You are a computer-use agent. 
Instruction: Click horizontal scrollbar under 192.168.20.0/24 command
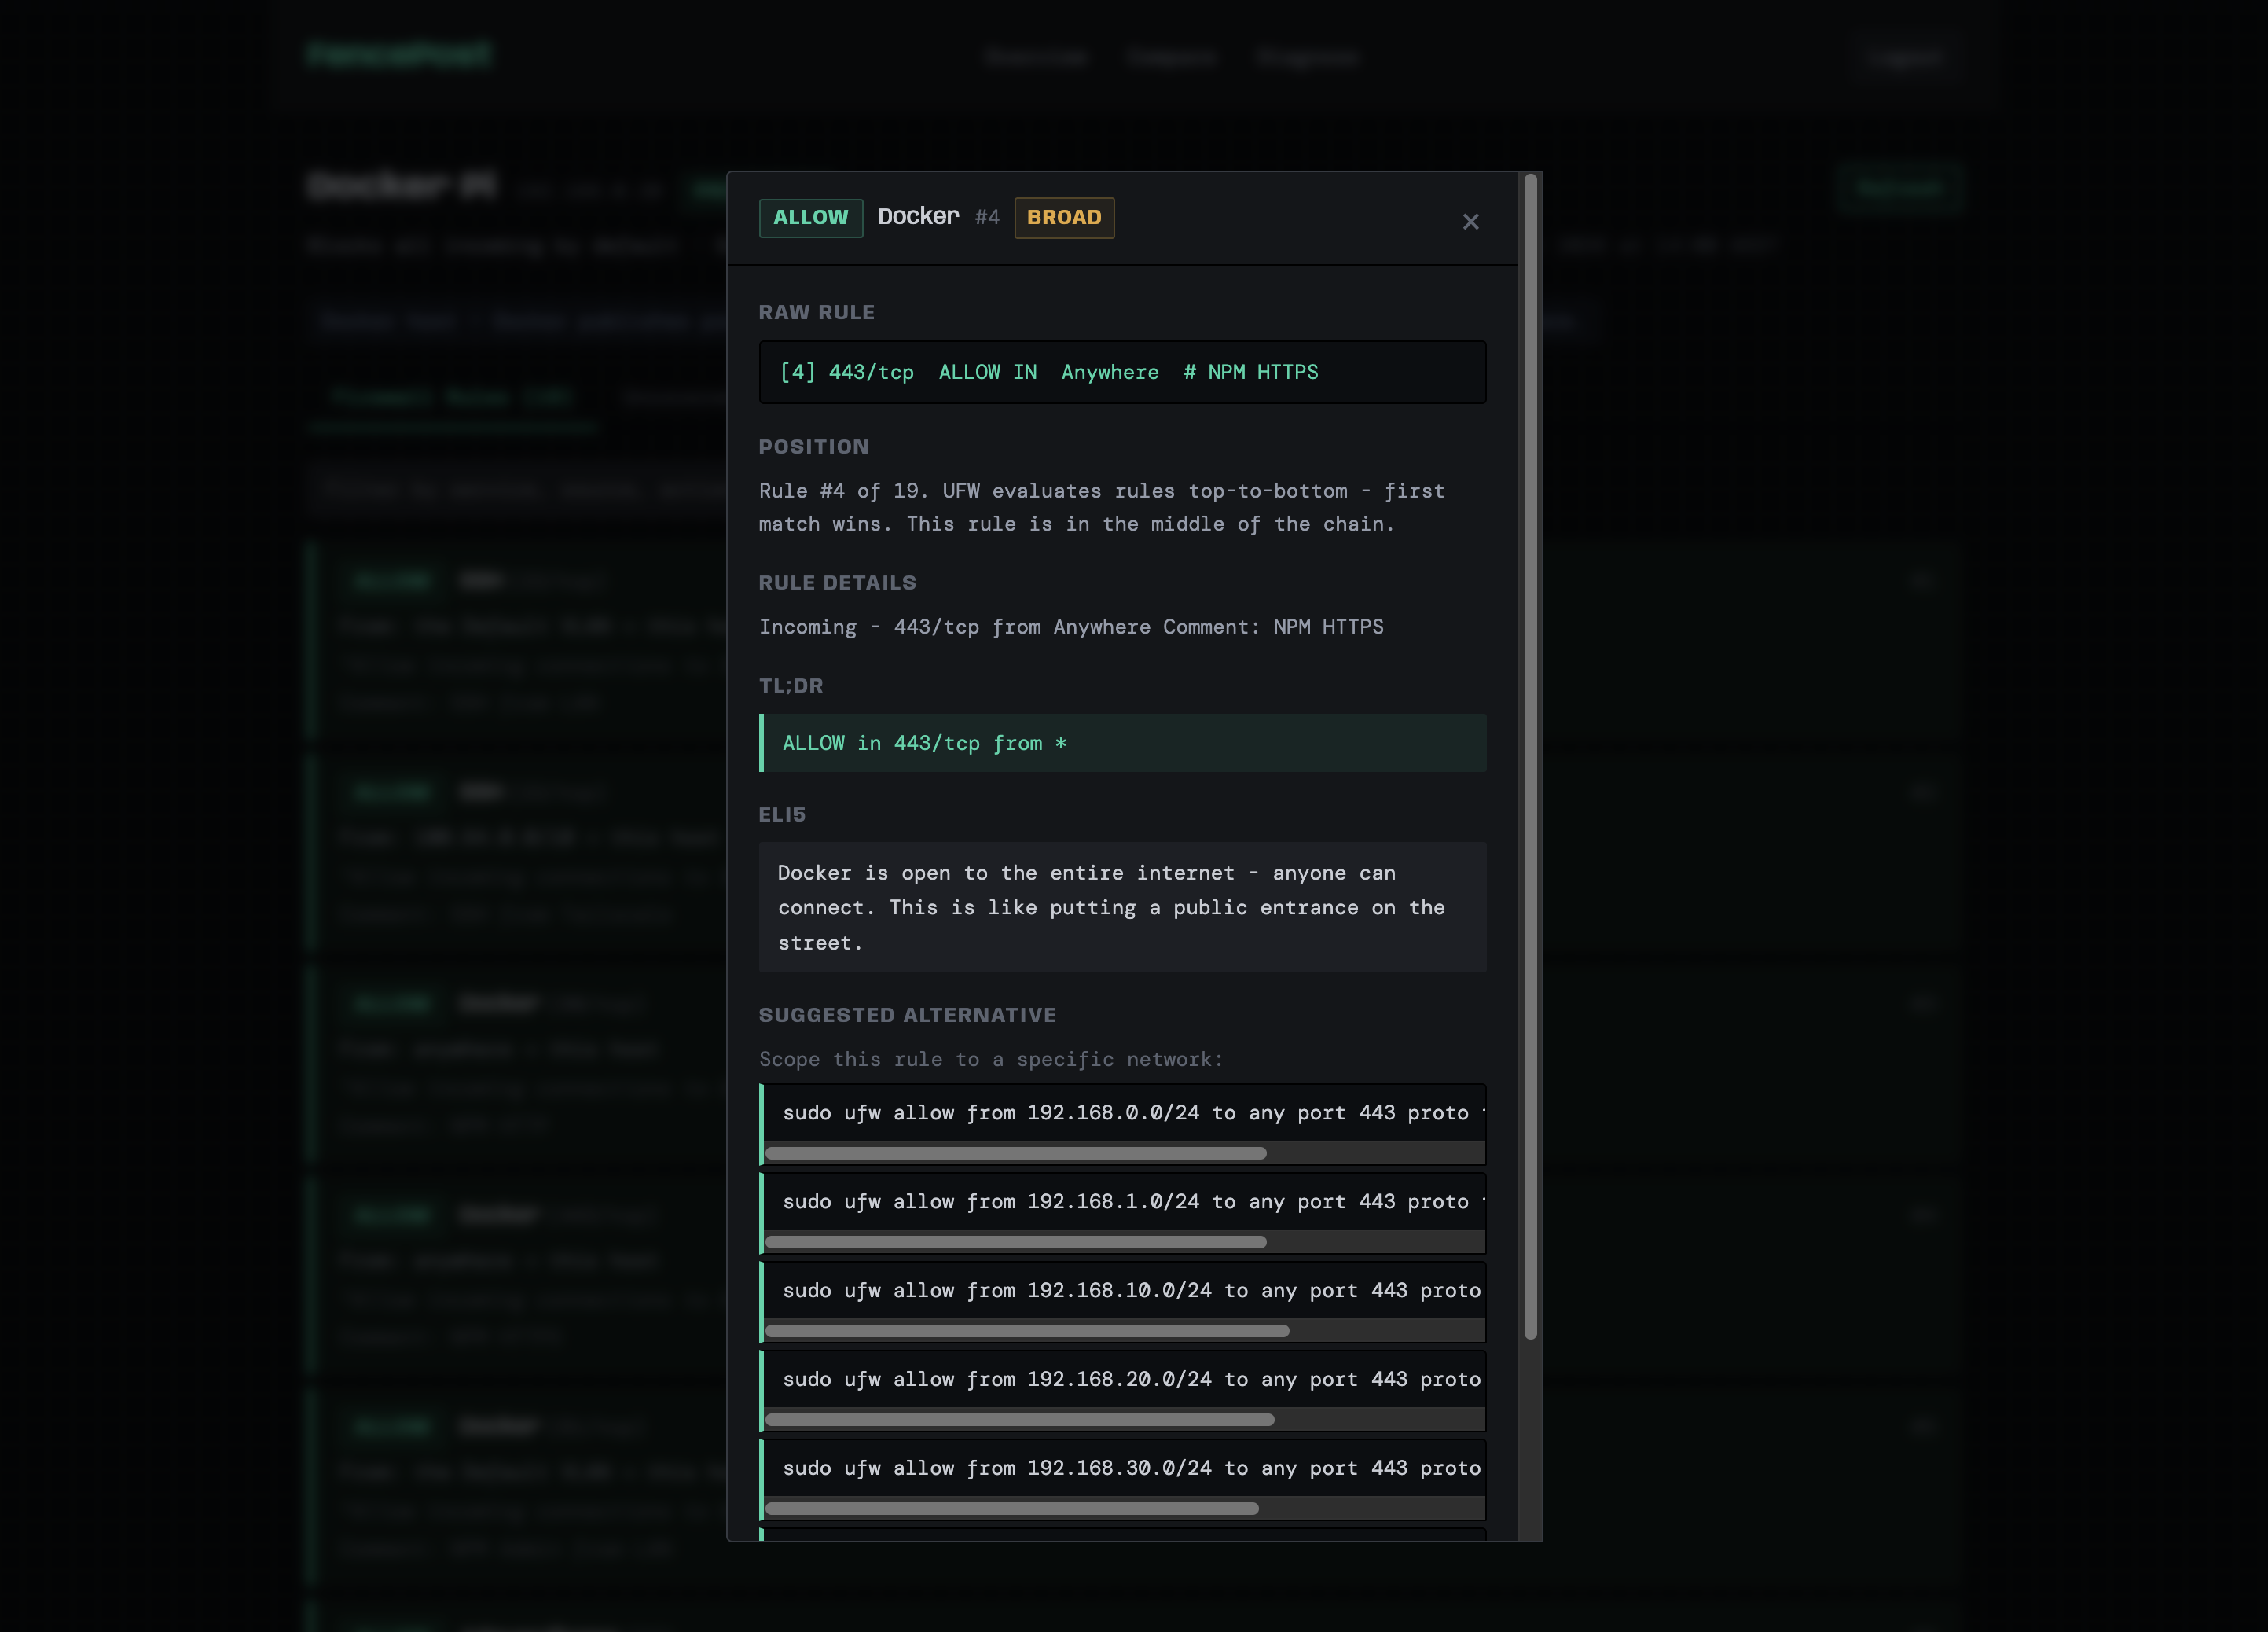click(1019, 1420)
